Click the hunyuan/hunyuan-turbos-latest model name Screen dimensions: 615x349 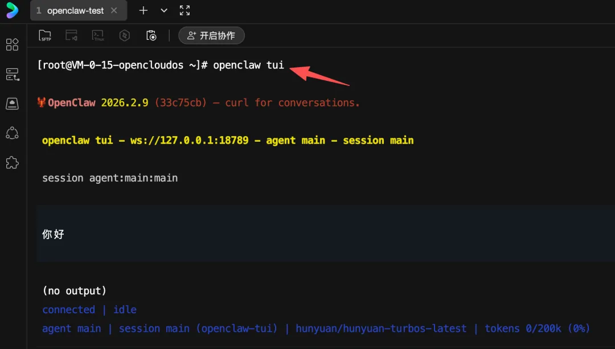[x=381, y=329]
